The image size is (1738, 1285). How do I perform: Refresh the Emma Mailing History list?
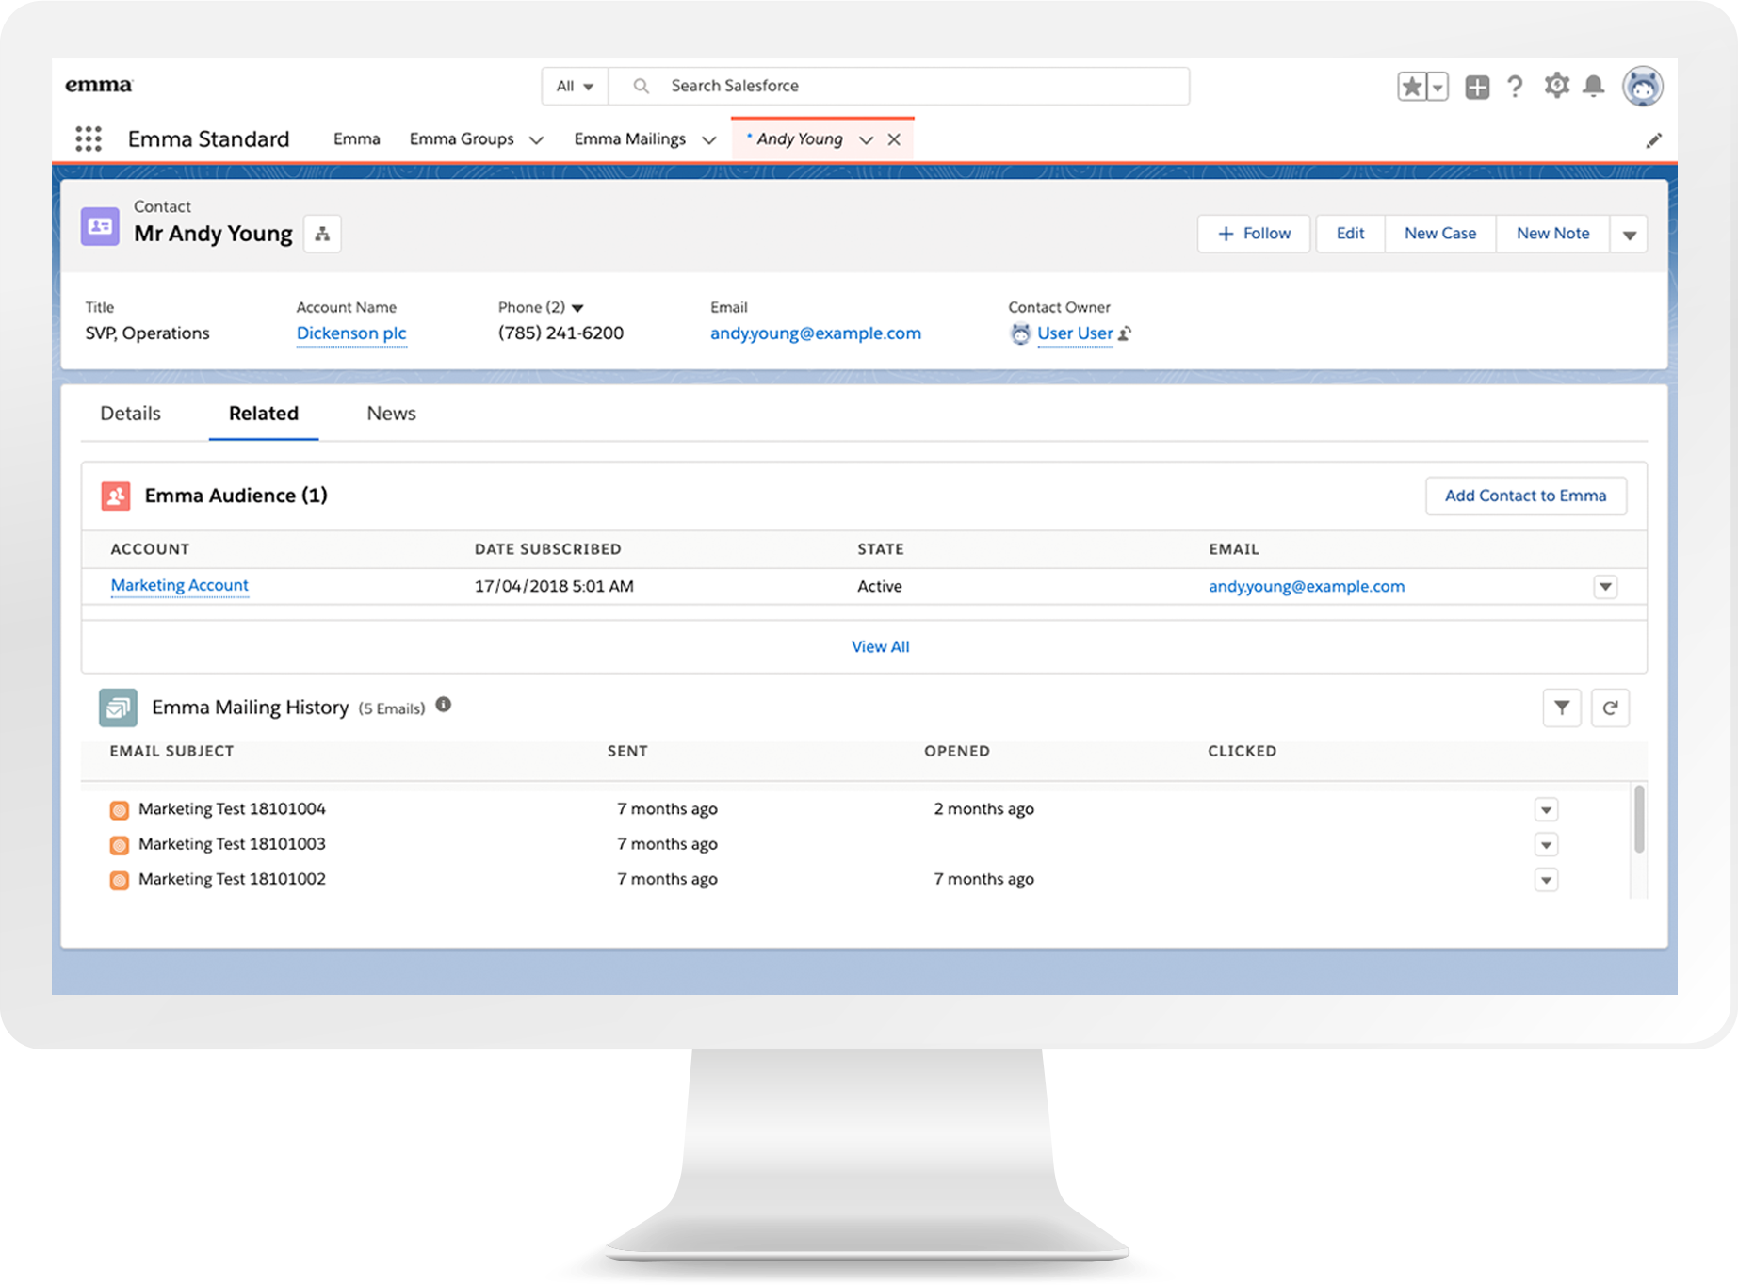(1611, 708)
